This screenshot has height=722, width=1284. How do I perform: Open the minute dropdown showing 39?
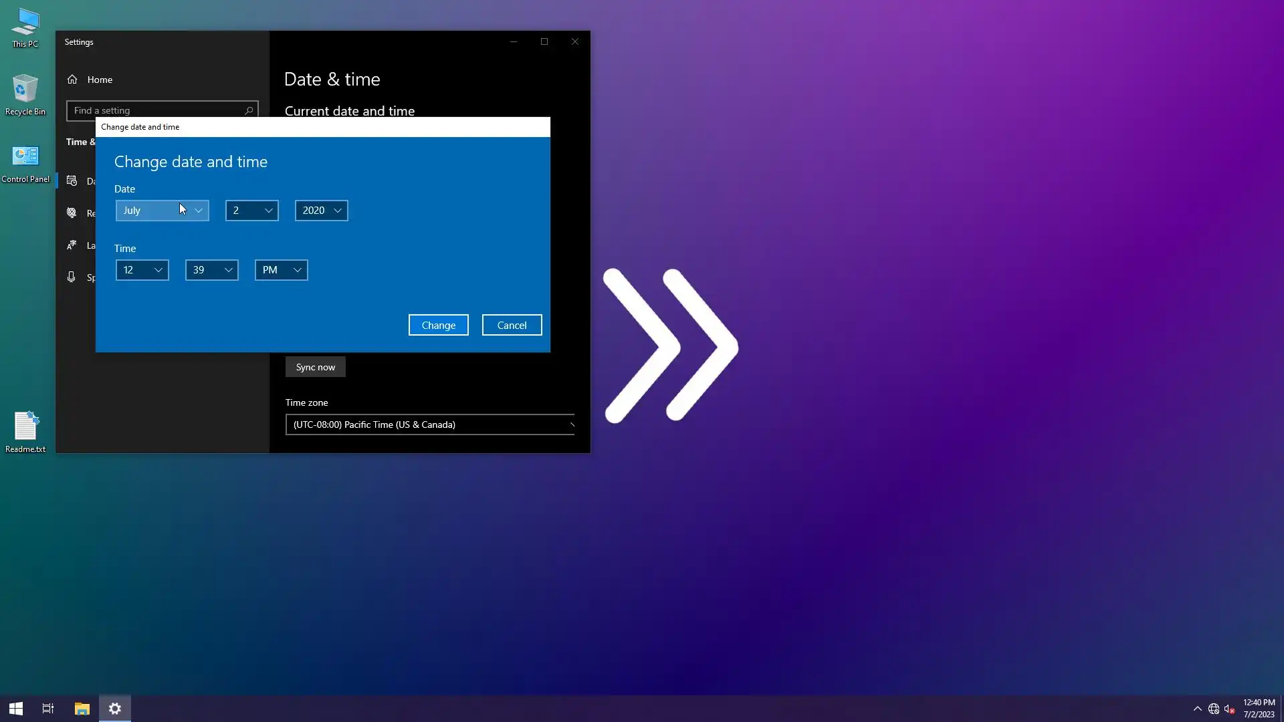pyautogui.click(x=211, y=270)
